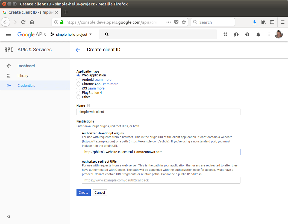
Task: Open the feedback alert icon in header
Action: (236, 34)
